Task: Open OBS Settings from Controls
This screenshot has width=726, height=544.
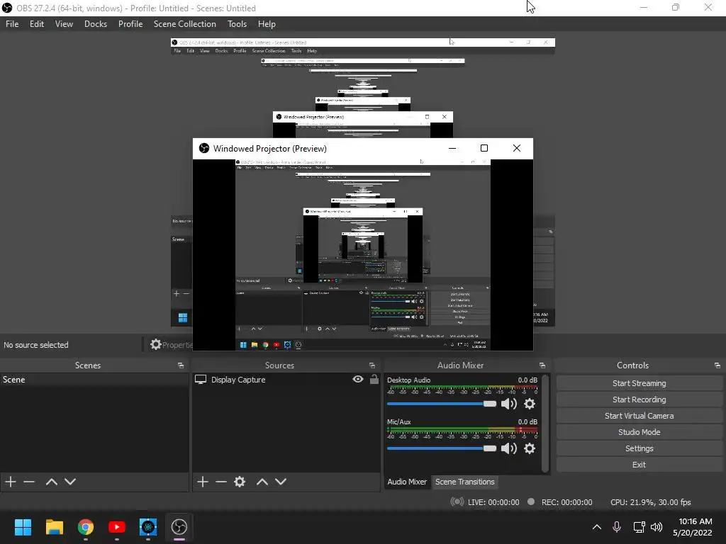Action: (639, 448)
